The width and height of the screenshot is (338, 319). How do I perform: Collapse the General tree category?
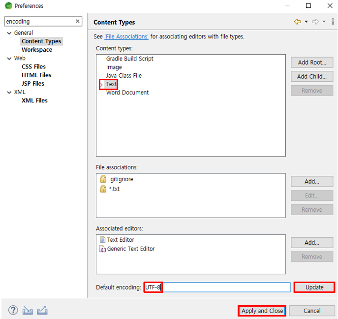[9, 33]
